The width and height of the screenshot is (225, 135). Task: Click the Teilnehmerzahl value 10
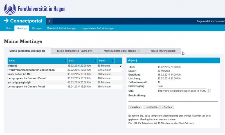click(159, 82)
